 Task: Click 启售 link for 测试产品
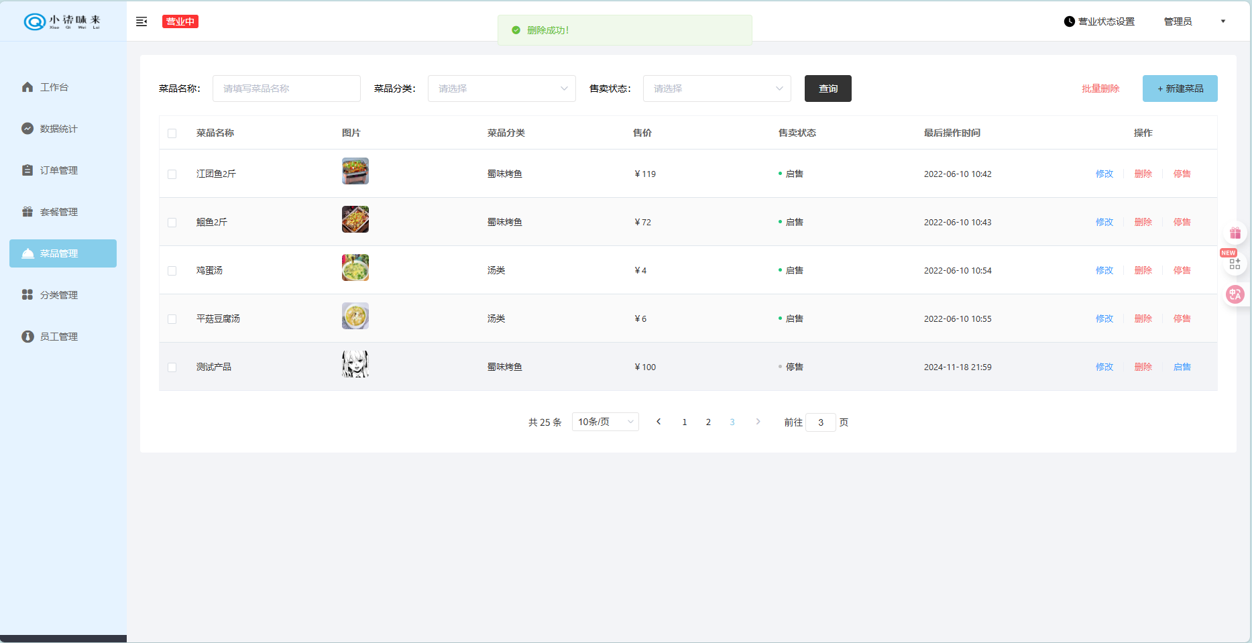pyautogui.click(x=1182, y=367)
